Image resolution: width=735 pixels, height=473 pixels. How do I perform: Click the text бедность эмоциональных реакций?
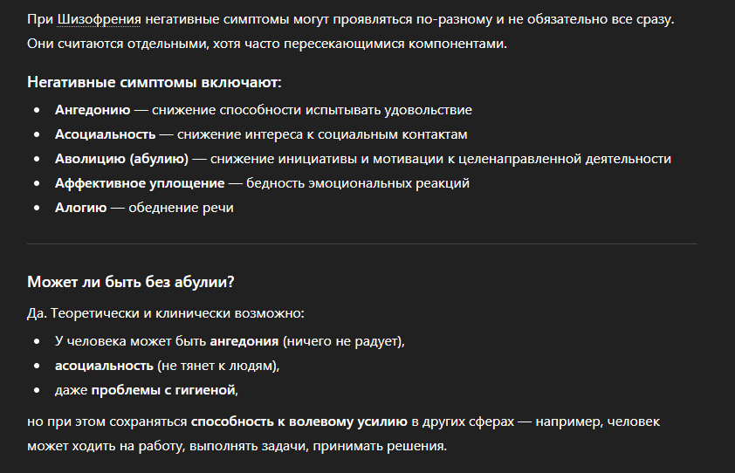(x=358, y=183)
